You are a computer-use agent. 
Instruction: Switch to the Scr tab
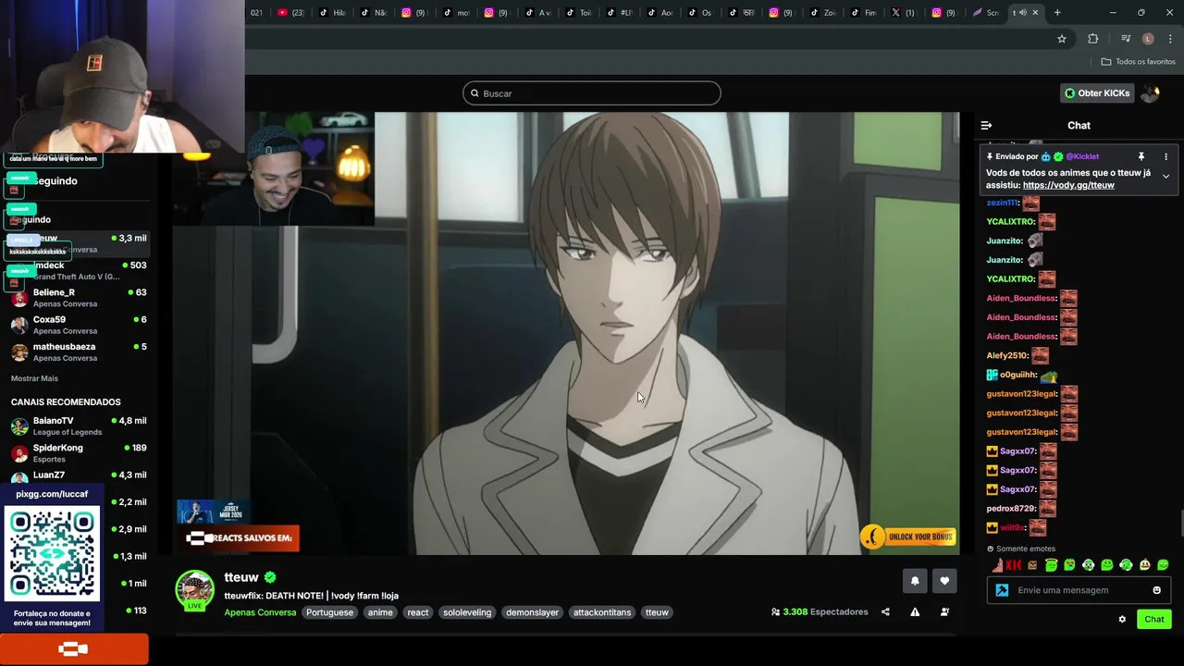(x=986, y=13)
